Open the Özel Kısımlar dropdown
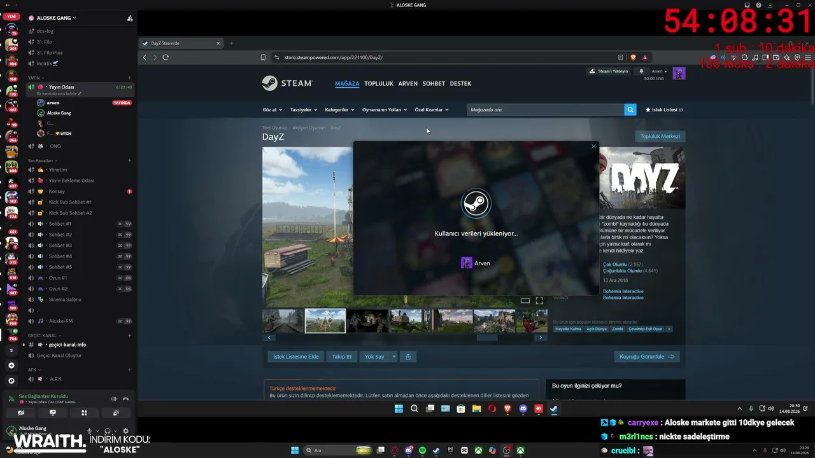Viewport: 815px width, 458px height. (432, 109)
